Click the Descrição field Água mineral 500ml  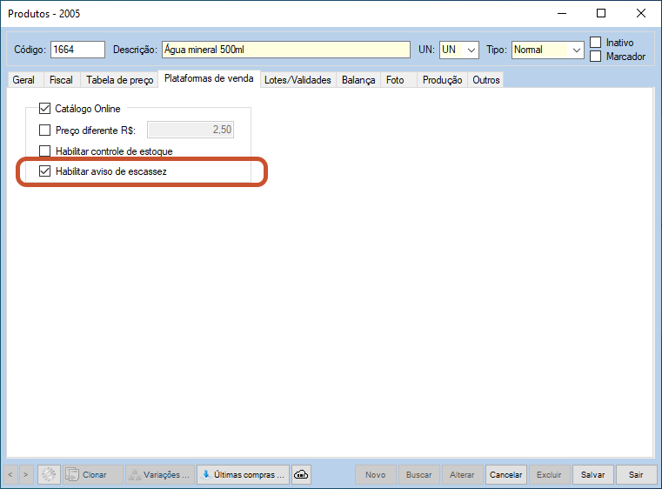[x=286, y=50]
